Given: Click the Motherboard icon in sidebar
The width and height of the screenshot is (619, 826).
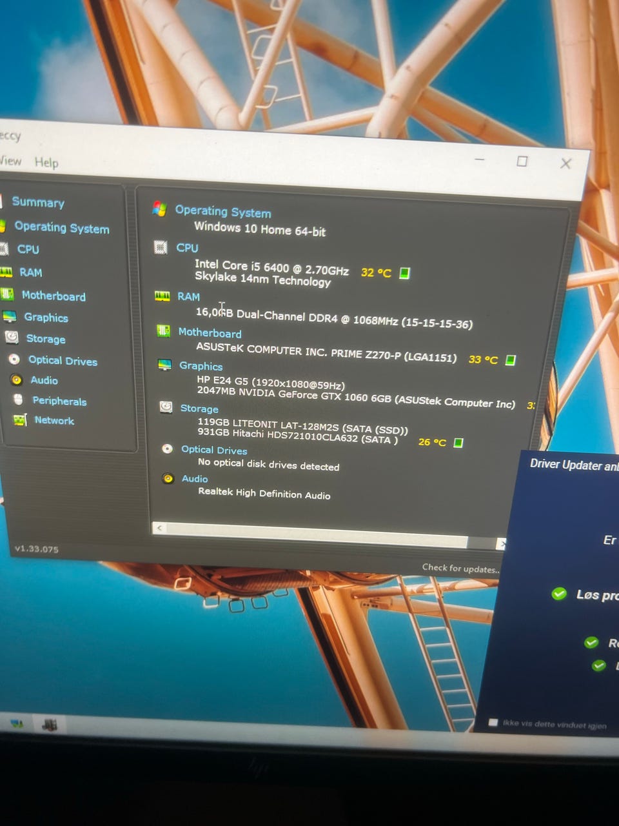Looking at the screenshot, I should (7, 294).
